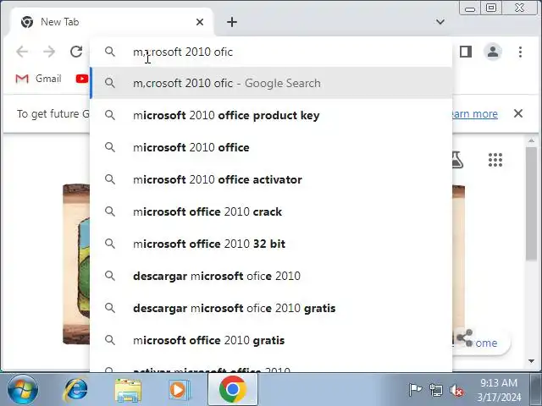Choose suggestion 'microsoft office 2010 32 bit'
This screenshot has height=406, width=542.
click(x=271, y=244)
